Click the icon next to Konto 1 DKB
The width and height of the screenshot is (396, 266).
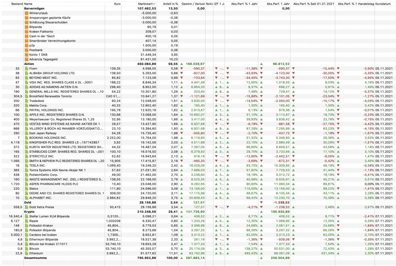pyautogui.click(x=27, y=55)
